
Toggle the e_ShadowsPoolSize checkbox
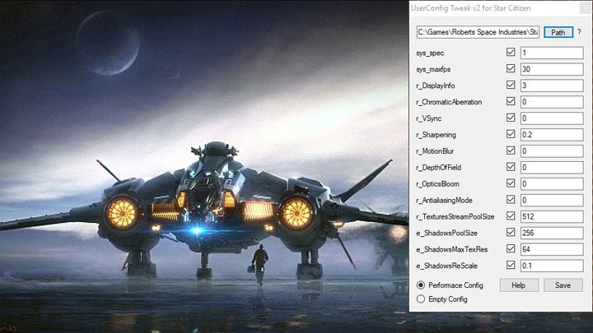tap(511, 232)
